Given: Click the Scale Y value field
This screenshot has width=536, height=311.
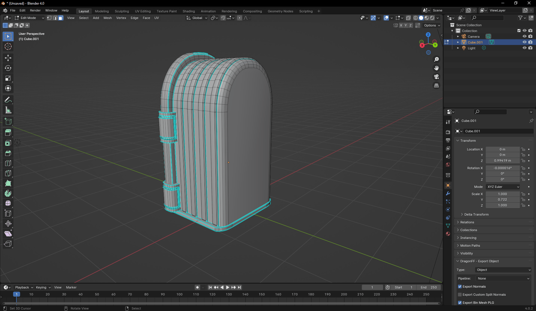Looking at the screenshot, I should click(x=502, y=200).
